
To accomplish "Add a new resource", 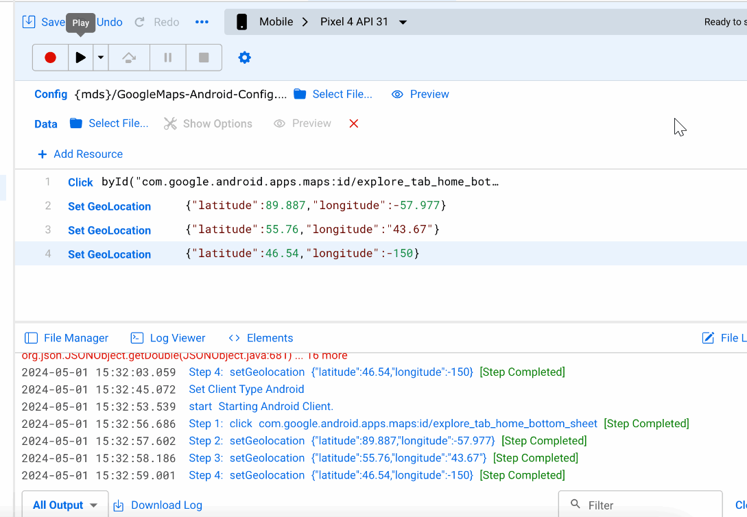I will 80,154.
